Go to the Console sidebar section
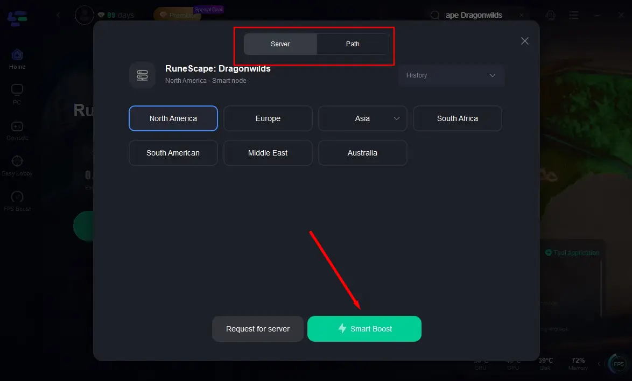The width and height of the screenshot is (632, 381). 17,130
